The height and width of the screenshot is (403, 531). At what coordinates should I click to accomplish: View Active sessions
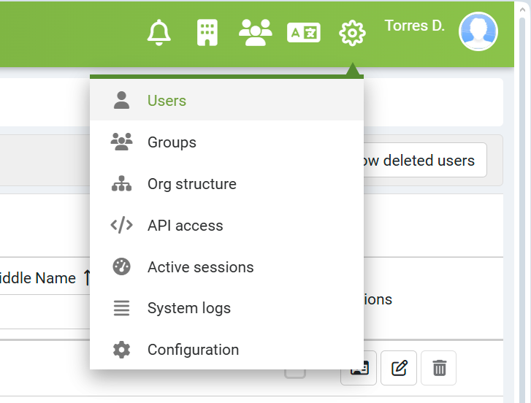tap(226, 267)
